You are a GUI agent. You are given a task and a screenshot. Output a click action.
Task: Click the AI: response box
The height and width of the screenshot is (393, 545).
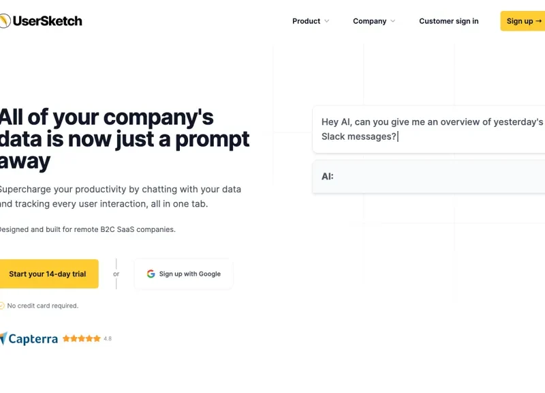[x=429, y=177]
